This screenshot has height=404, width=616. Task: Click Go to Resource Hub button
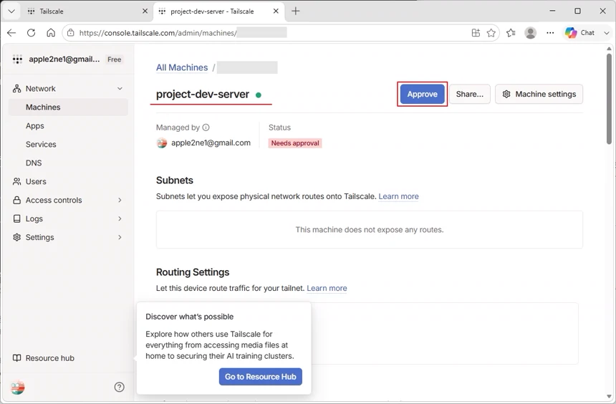click(x=261, y=377)
